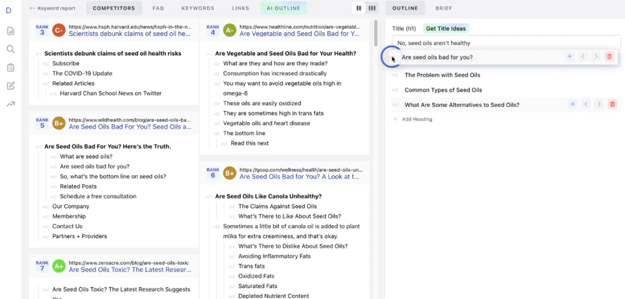625x299 pixels.
Task: Switch to two-column layout view
Action: point(359,8)
